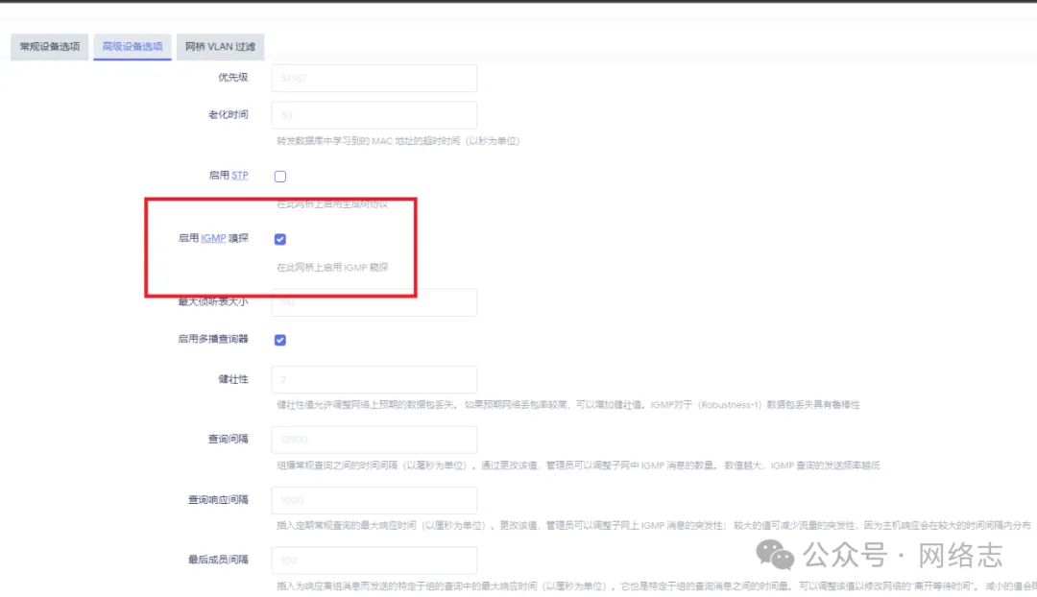Uncheck the 启用多播查询器 checkbox

pos(279,339)
